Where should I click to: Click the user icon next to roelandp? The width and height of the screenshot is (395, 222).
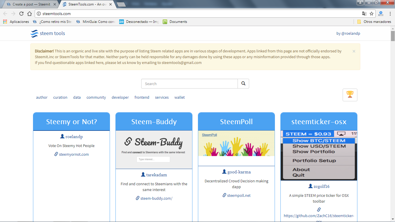pos(62,136)
